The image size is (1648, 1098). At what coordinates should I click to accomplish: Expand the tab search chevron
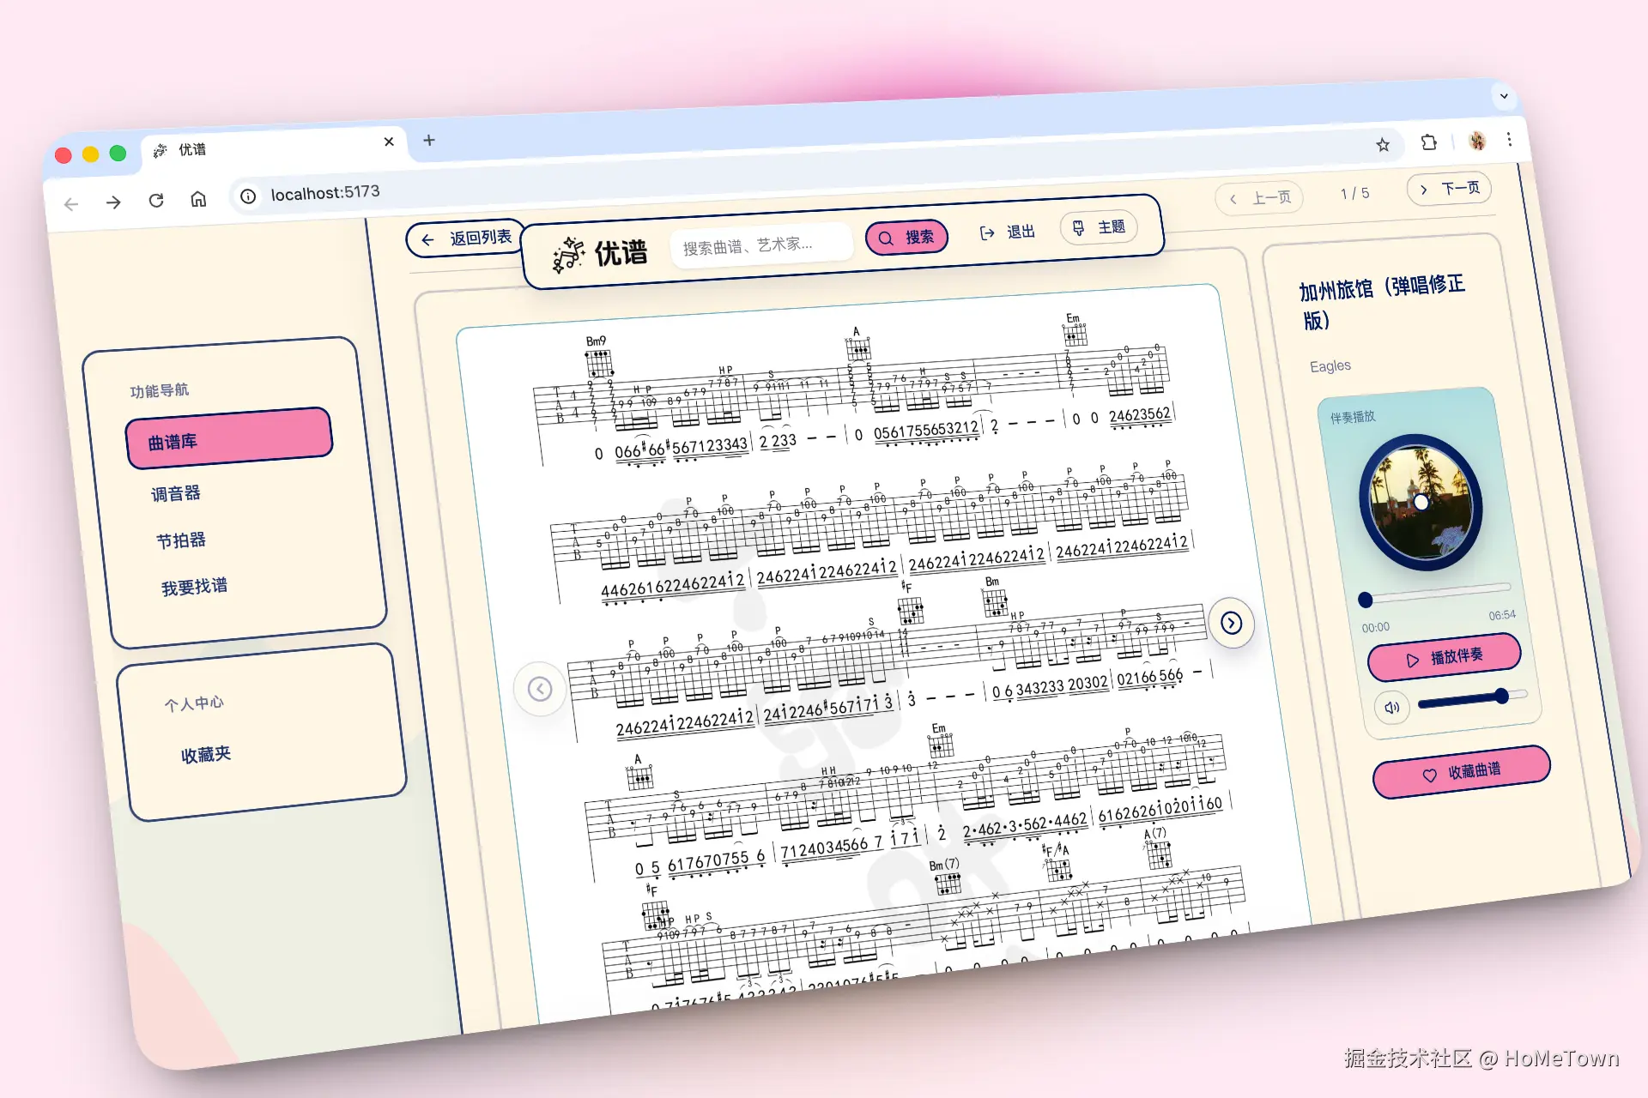click(x=1504, y=96)
